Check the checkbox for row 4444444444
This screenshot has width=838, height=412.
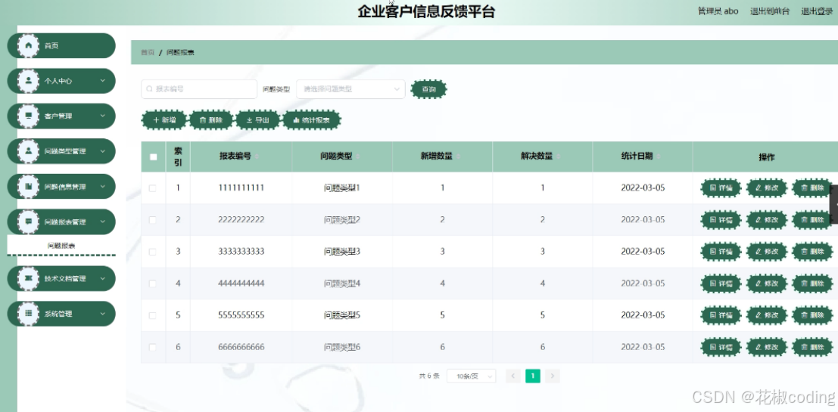click(153, 283)
